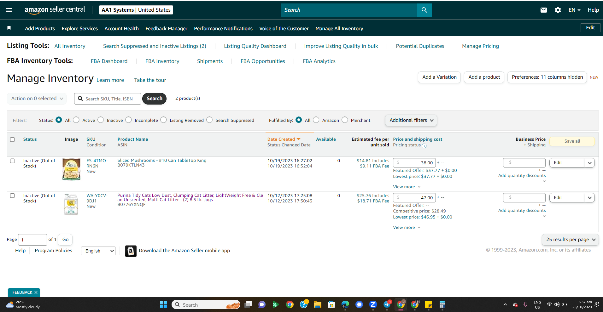Open Preferences: 11 columns hidden
The height and width of the screenshot is (312, 603).
547,77
